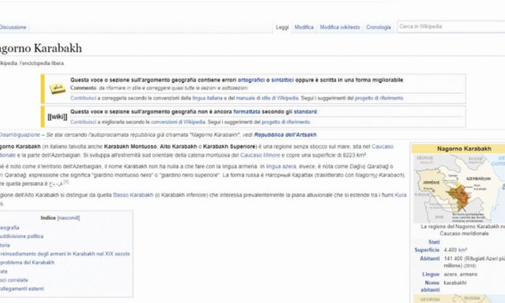505x303 pixels.
Task: Open the Caucaso Minore link
Action: [260, 155]
